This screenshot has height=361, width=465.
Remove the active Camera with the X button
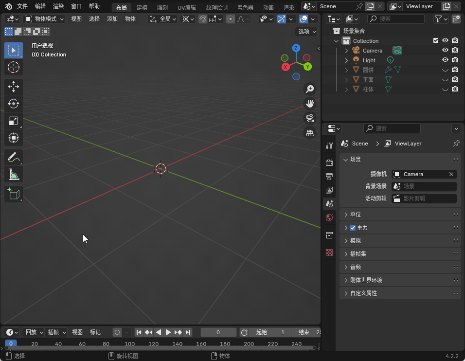pos(451,174)
